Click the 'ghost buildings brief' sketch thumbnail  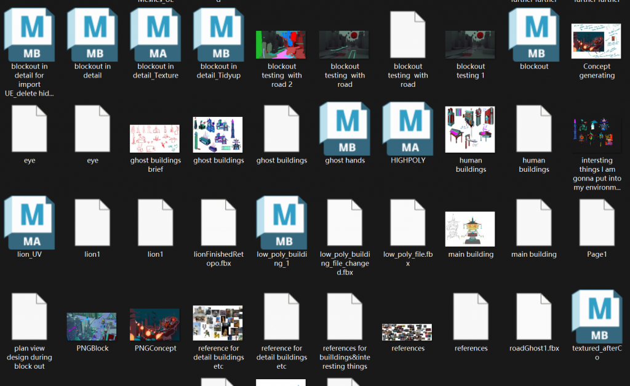(155, 138)
